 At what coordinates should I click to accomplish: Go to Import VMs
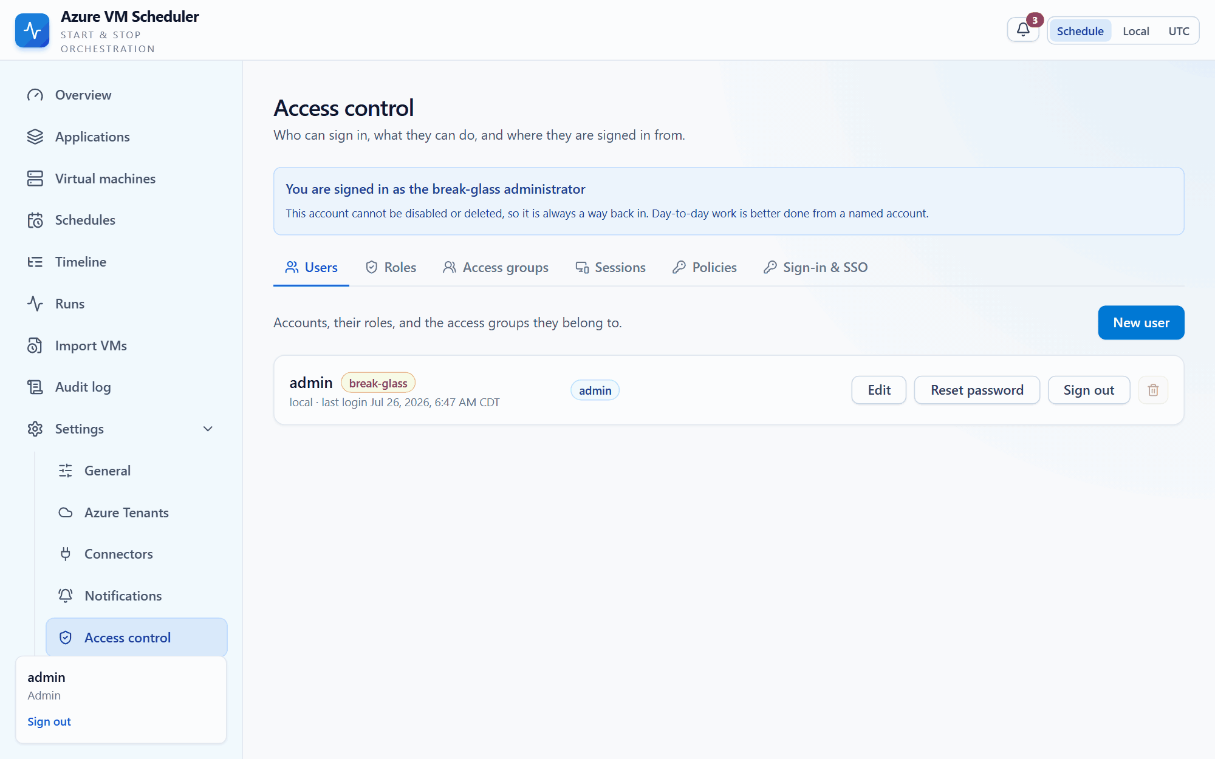122,345
